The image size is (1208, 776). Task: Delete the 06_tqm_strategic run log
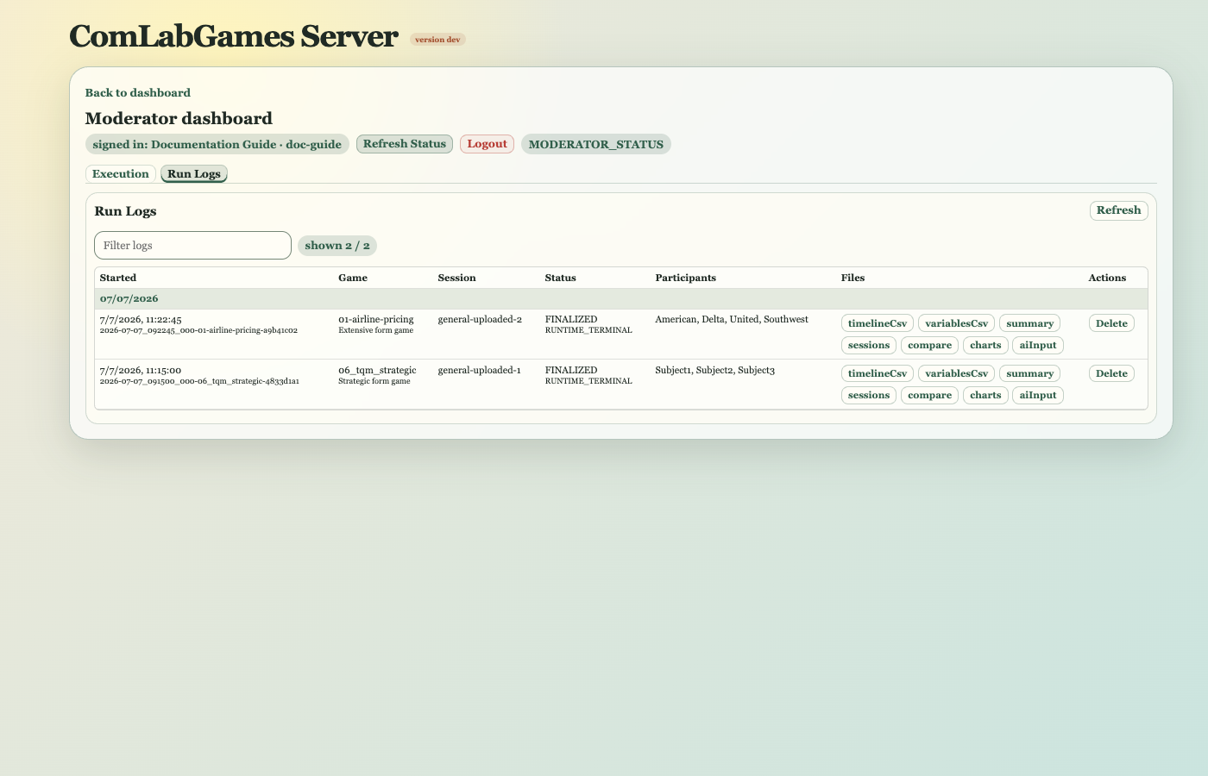(x=1111, y=373)
